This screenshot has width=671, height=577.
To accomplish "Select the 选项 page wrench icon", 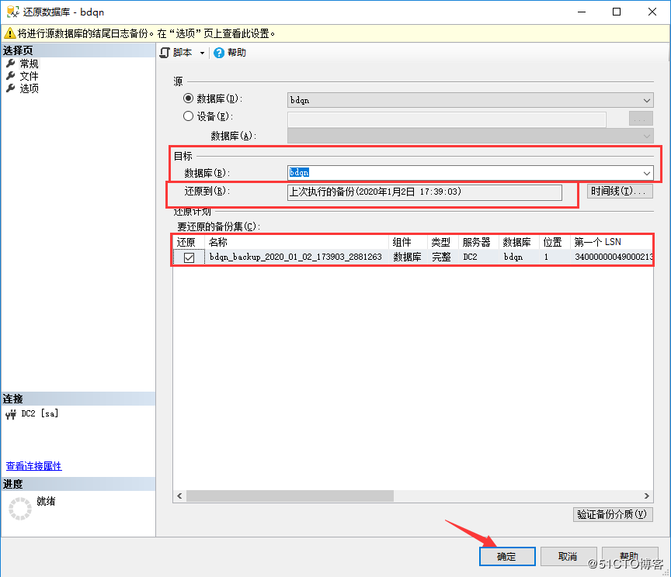I will [x=11, y=88].
